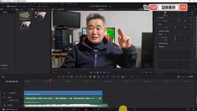Open the Media Pool panel
This screenshot has height=111, width=197.
point(12,6)
